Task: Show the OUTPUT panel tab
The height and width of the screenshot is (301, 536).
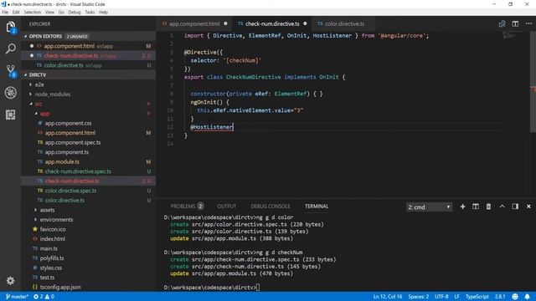Action: pyautogui.click(x=227, y=207)
